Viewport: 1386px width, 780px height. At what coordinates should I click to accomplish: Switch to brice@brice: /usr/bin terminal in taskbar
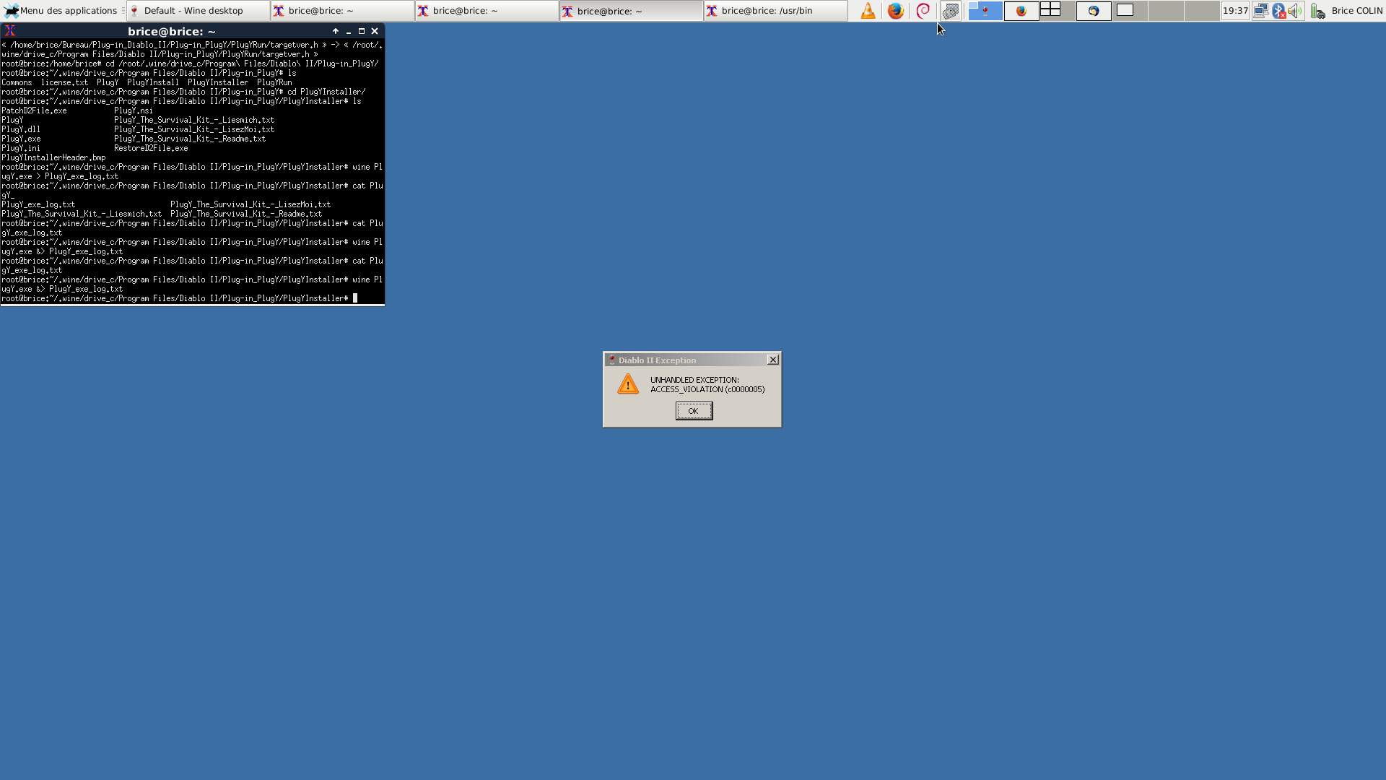coord(775,11)
